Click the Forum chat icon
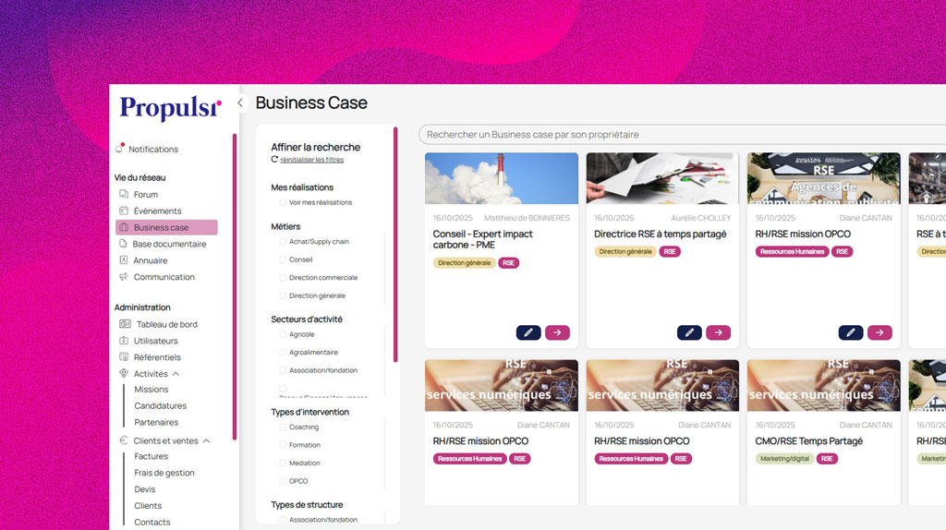Screen dimensions: 946x530 coord(124,194)
